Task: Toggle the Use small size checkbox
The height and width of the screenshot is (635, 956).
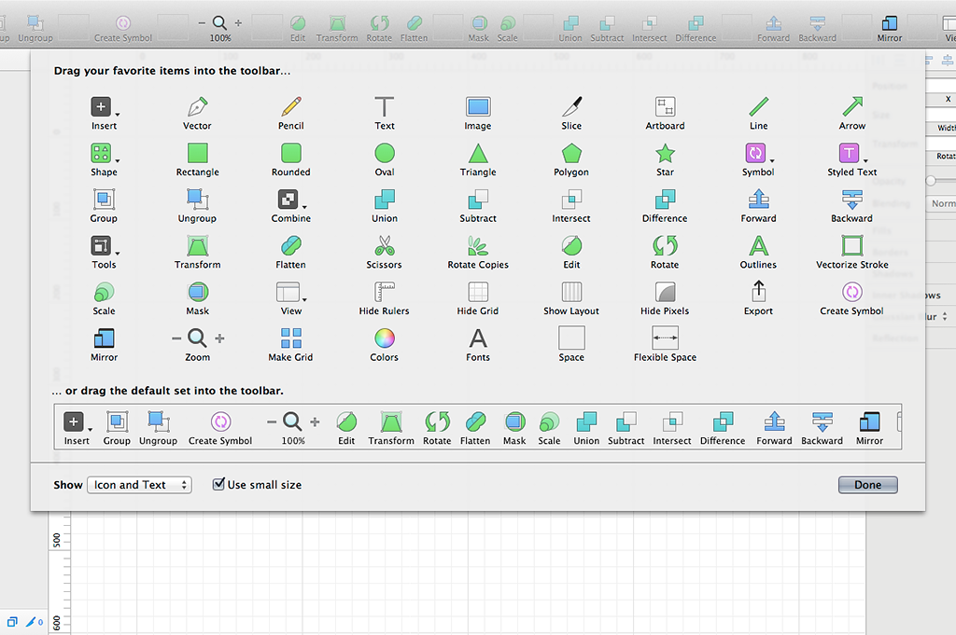Action: [x=219, y=485]
